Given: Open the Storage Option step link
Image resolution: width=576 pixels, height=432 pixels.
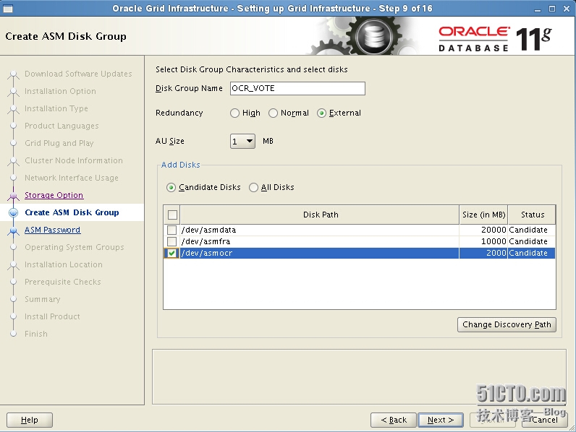Looking at the screenshot, I should (x=54, y=195).
